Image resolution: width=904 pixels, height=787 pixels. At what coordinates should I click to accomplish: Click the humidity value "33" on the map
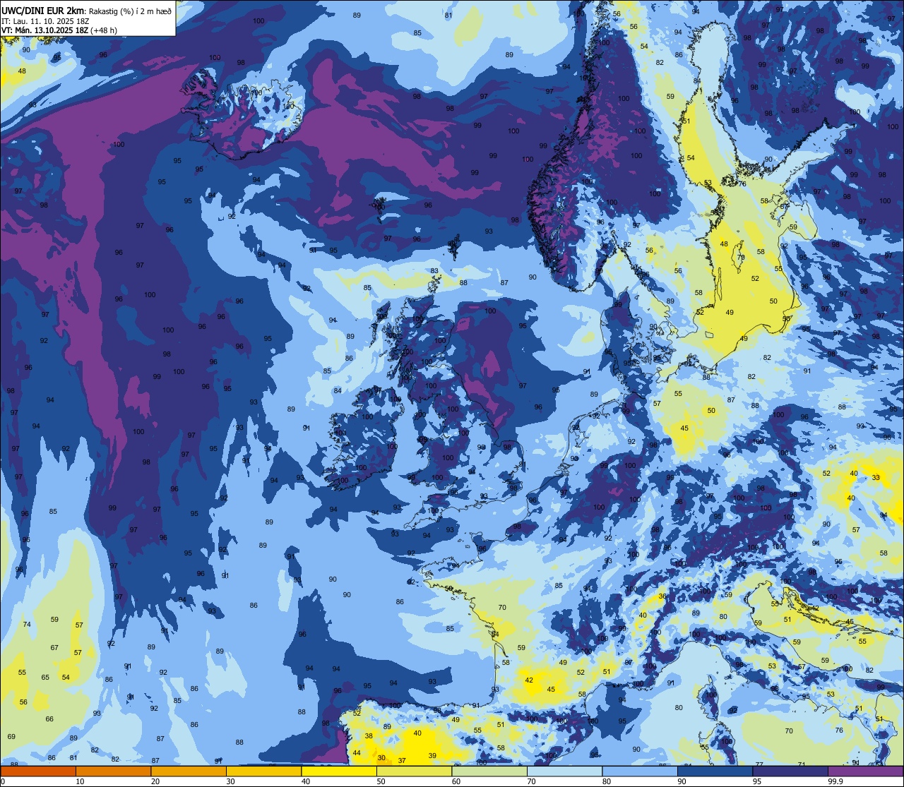pos(876,478)
